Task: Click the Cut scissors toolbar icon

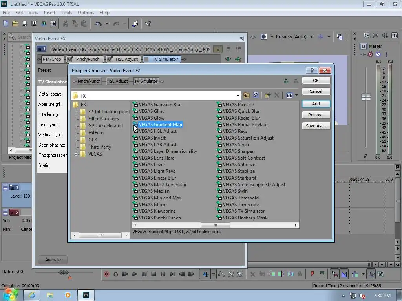Action: [x=66, y=24]
